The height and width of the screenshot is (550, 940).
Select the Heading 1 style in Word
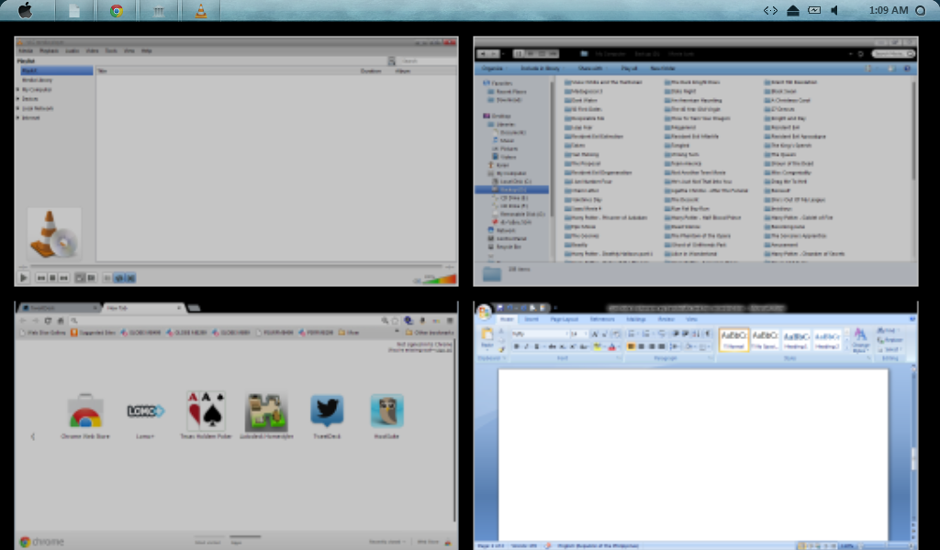pyautogui.click(x=797, y=339)
